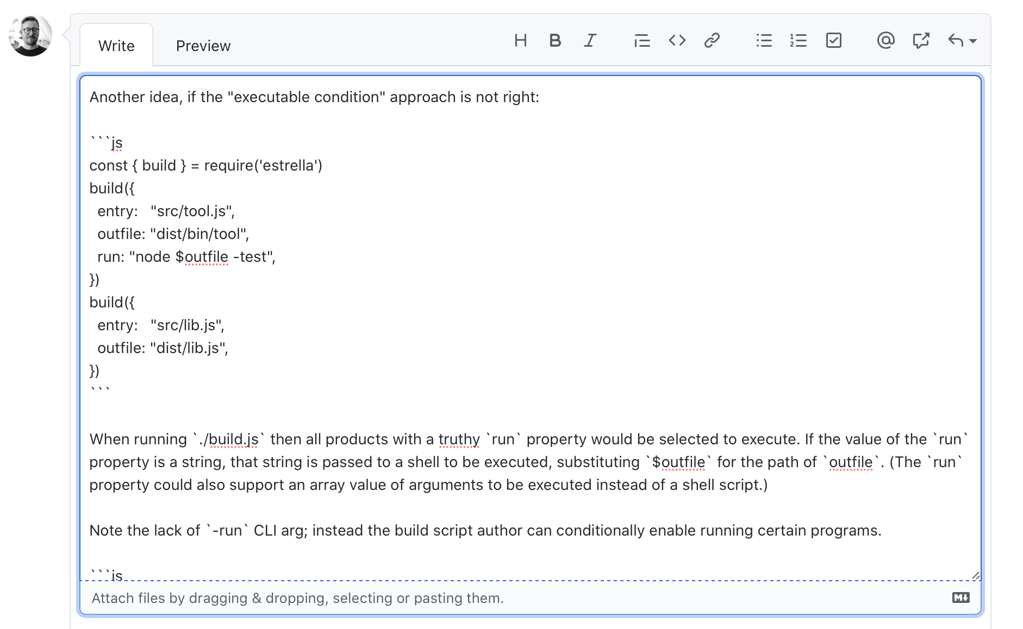1023x629 pixels.
Task: Click the line "const { build } = require('estrella')"
Action: (205, 165)
